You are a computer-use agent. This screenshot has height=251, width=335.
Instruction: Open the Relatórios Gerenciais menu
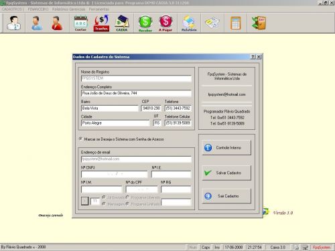coord(68,9)
